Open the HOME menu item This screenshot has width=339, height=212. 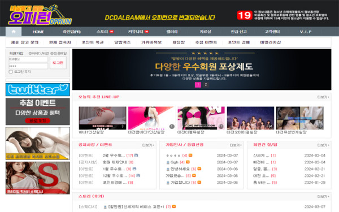(38, 32)
